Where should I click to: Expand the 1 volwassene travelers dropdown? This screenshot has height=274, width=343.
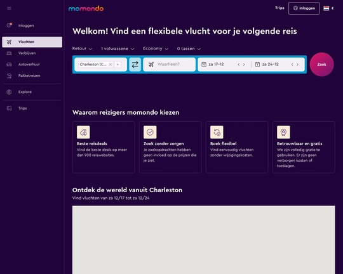pyautogui.click(x=118, y=49)
